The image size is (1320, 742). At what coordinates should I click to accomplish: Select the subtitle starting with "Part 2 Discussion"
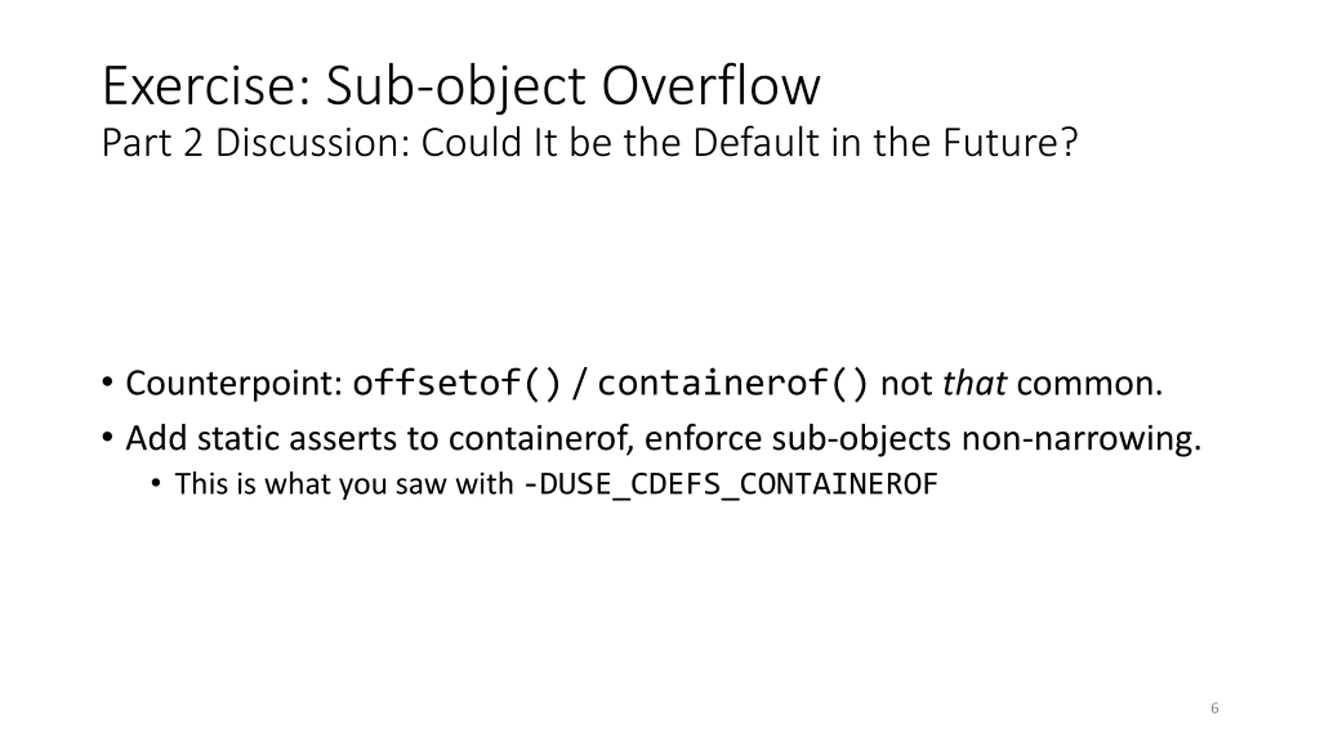pos(590,143)
